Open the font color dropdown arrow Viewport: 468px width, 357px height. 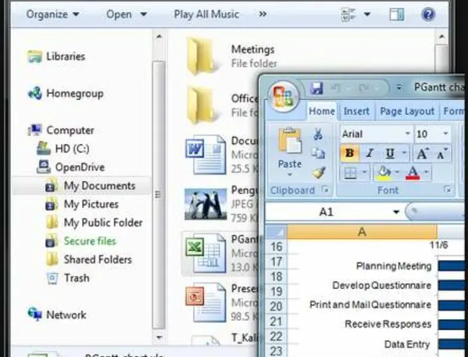(x=426, y=172)
